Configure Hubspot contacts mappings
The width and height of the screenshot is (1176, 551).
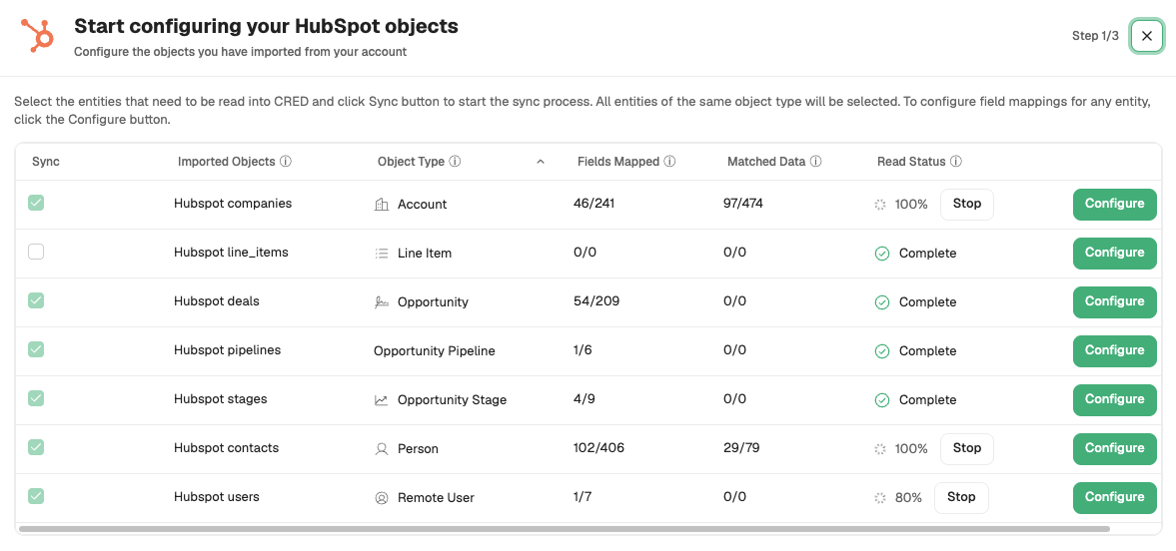(1114, 448)
